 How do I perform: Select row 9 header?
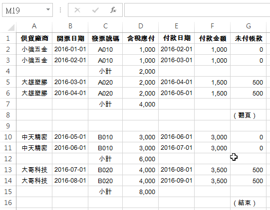pyautogui.click(x=8, y=126)
